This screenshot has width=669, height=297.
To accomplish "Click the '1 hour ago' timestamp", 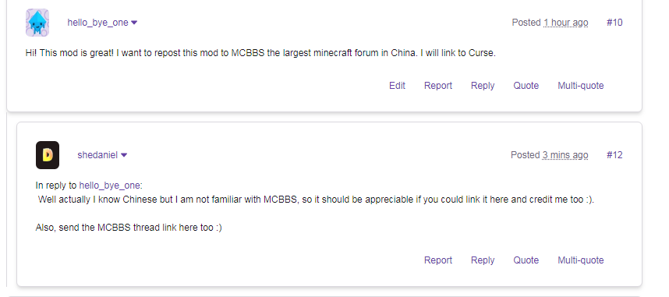I will click(566, 23).
